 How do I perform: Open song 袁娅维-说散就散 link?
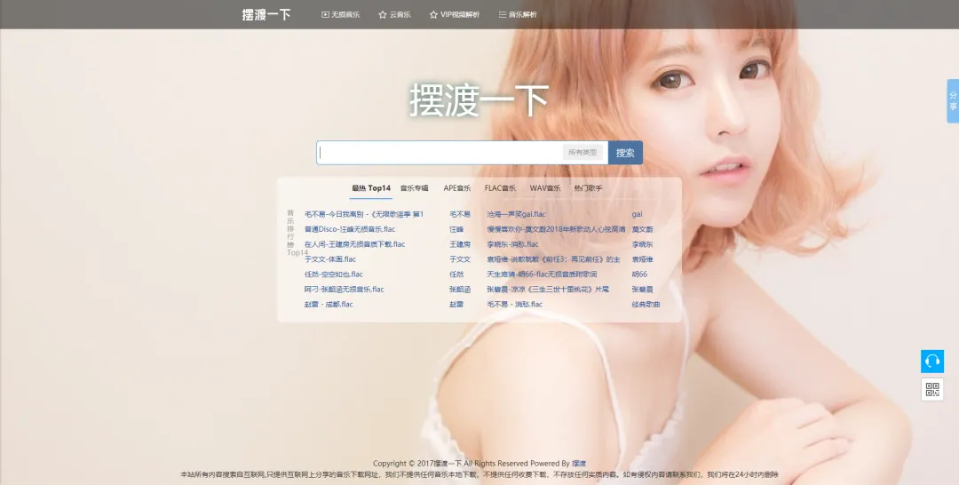(553, 259)
